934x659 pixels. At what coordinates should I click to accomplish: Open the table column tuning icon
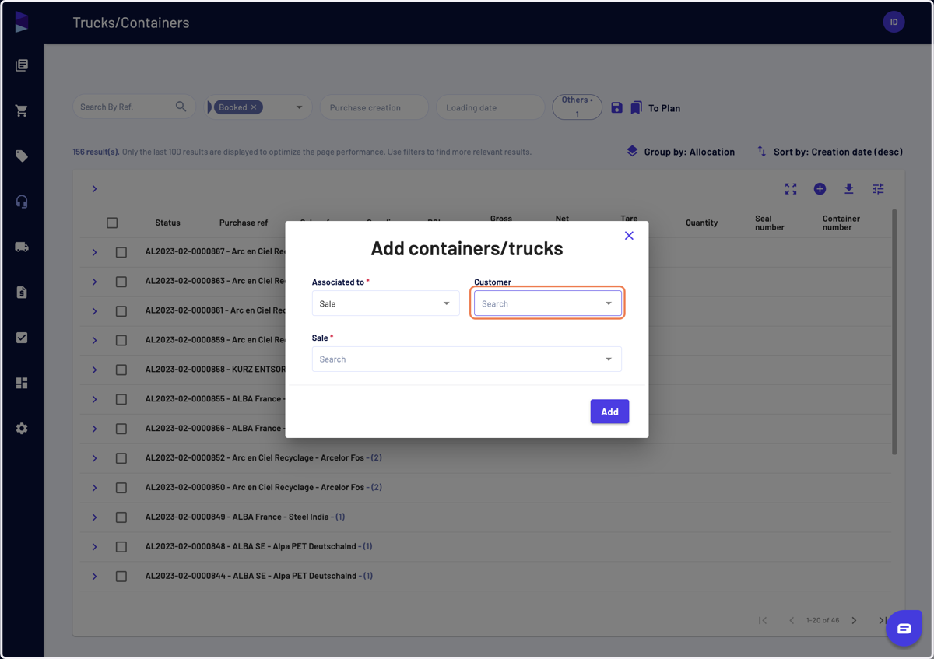click(x=878, y=189)
